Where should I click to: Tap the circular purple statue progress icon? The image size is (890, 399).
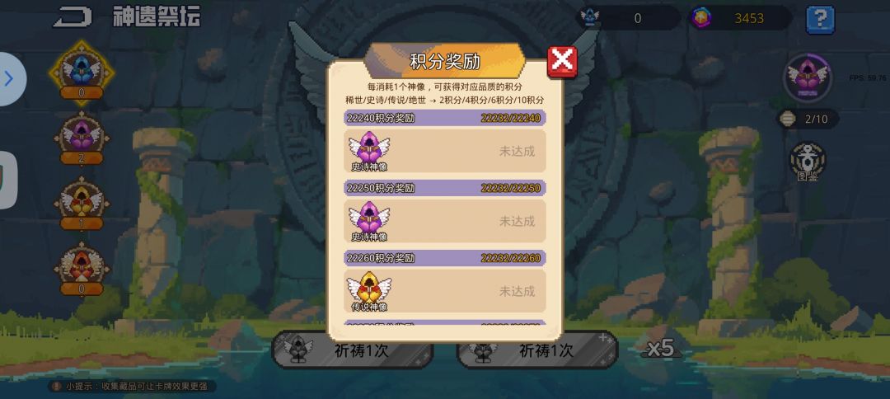[807, 77]
